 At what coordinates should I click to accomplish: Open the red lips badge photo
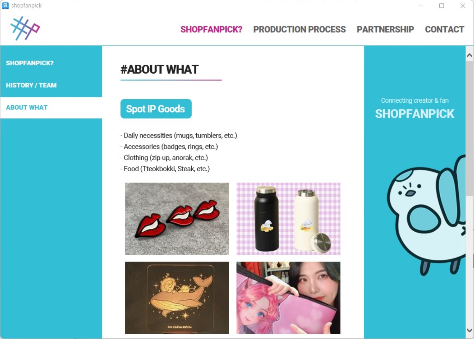(177, 219)
